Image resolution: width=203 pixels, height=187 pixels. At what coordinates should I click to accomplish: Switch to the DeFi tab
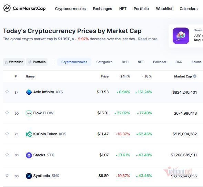click(x=125, y=62)
